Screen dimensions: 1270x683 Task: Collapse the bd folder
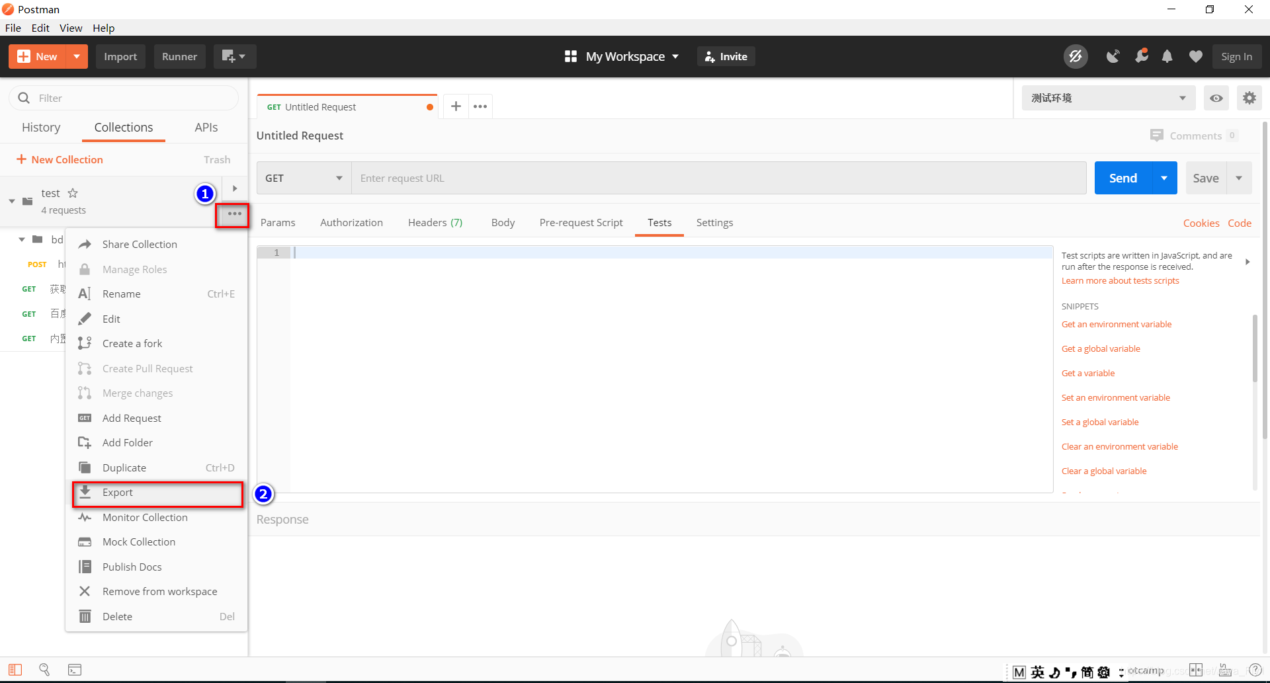22,239
